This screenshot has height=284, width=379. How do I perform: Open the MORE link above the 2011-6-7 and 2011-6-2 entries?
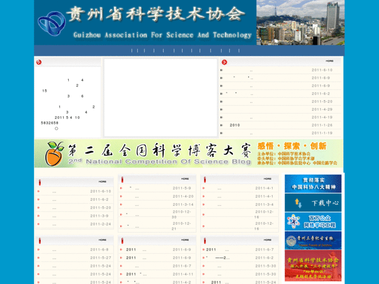click(x=267, y=240)
